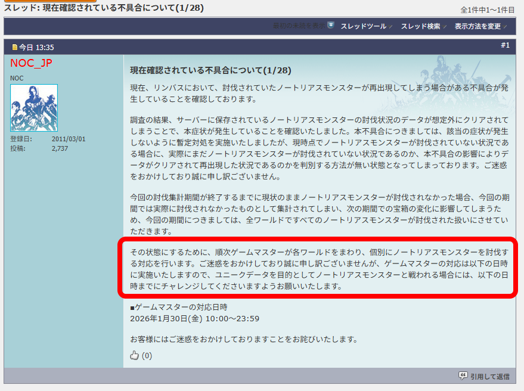Click the 最初の未読を表示 link
This screenshot has height=391, width=524.
tap(299, 26)
